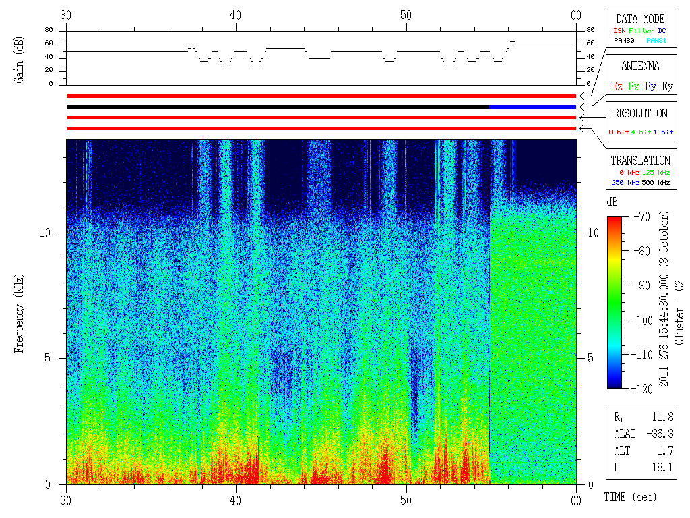690x518 pixels.
Task: Click the 40 second time axis label at bottom
Action: [235, 500]
